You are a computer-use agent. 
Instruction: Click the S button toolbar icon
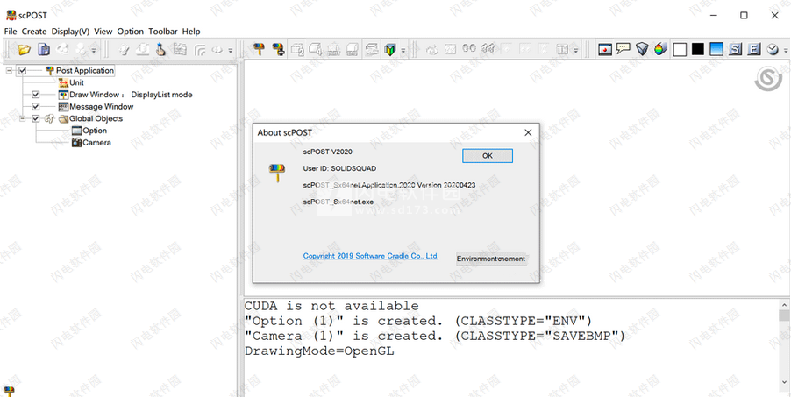pos(735,49)
